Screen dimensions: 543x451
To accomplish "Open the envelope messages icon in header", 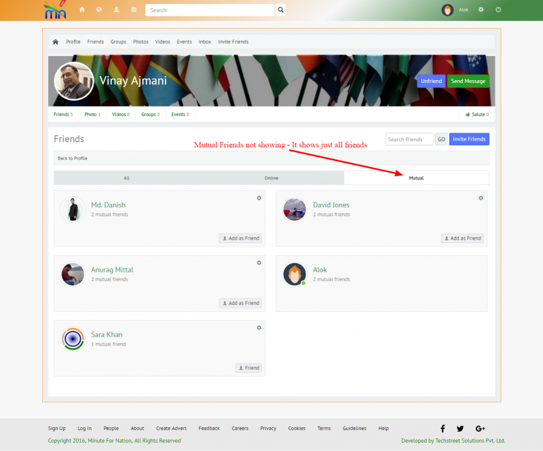I will (134, 10).
